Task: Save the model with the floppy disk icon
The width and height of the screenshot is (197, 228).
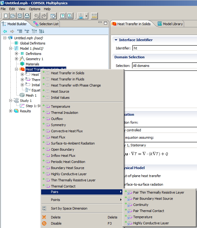Action: click(x=20, y=16)
